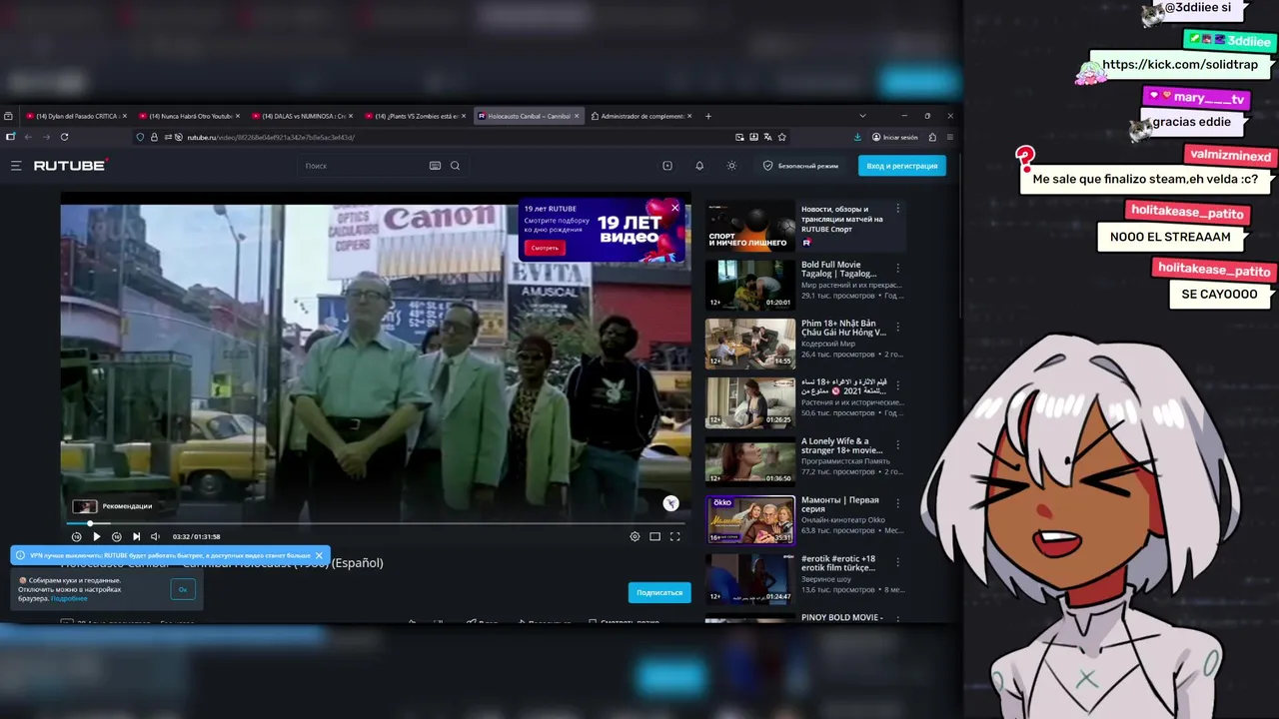Click the RUTUBE logo
This screenshot has height=719, width=1279.
[70, 166]
